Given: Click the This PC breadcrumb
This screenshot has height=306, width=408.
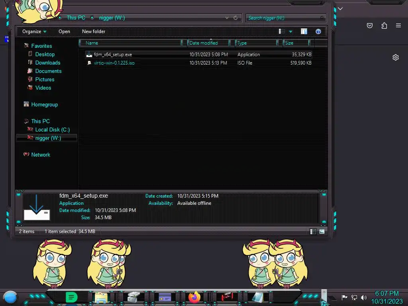Looking at the screenshot, I should point(76,18).
